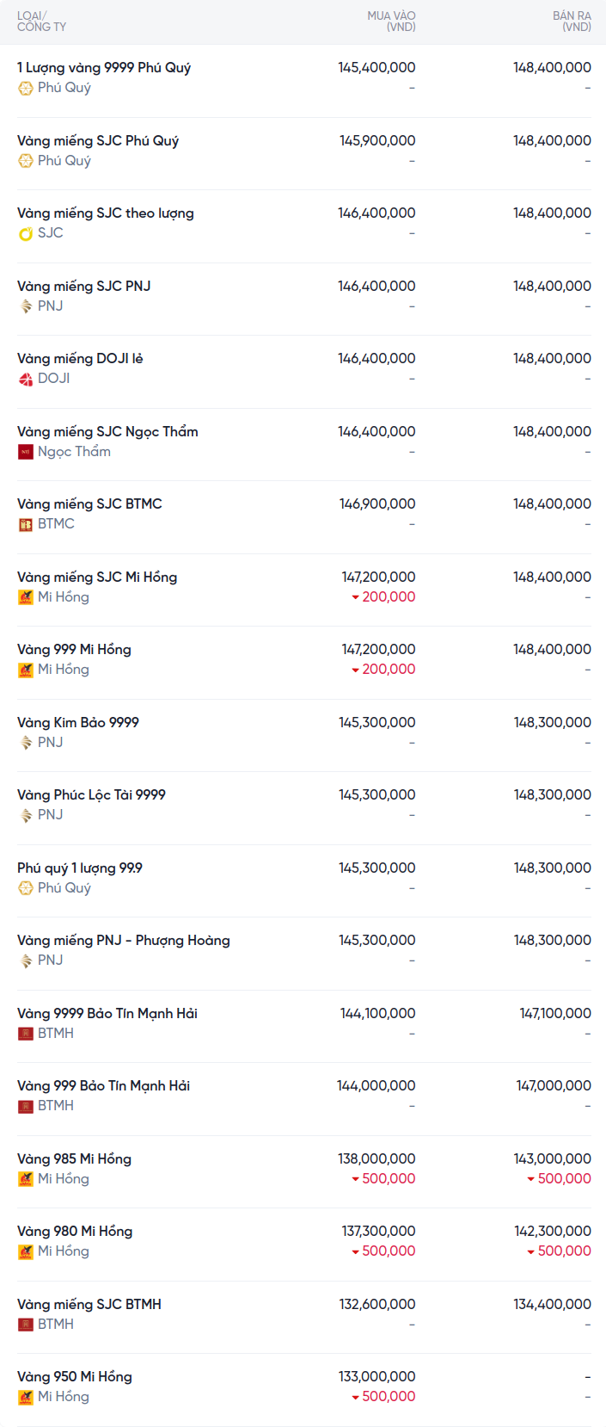This screenshot has height=1427, width=606.
Task: Click BTMH logo under Vàng 999 Bảo Tín Mạnh Hải
Action: 26,1106
